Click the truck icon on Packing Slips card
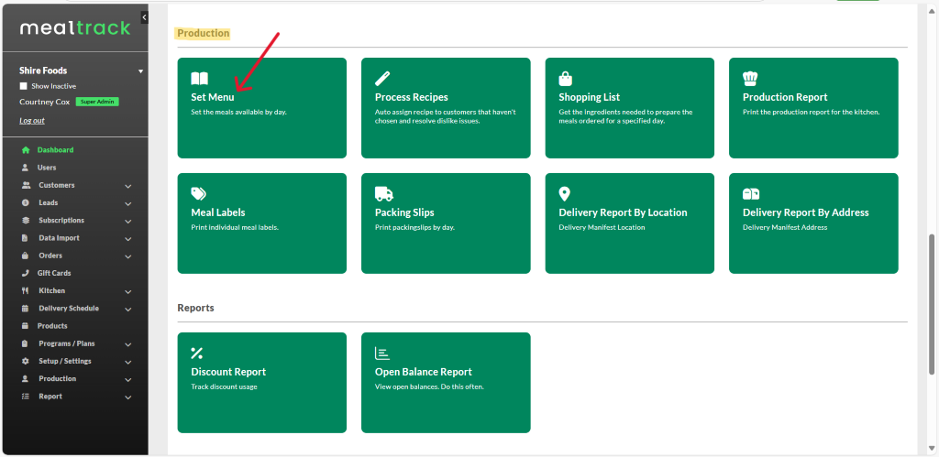 coord(384,194)
